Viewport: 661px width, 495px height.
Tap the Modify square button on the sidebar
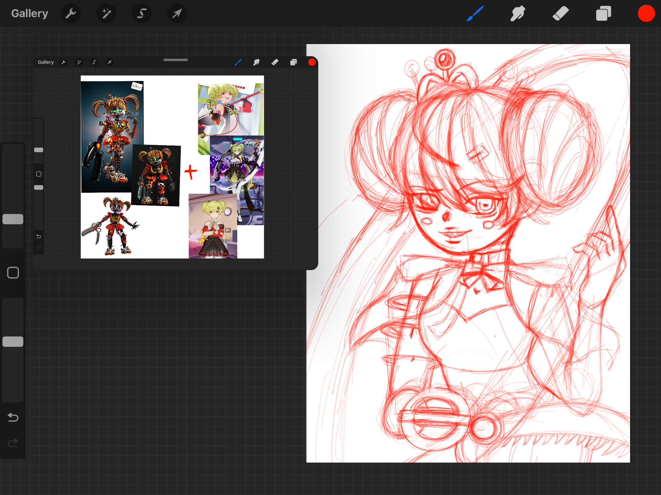pos(13,272)
